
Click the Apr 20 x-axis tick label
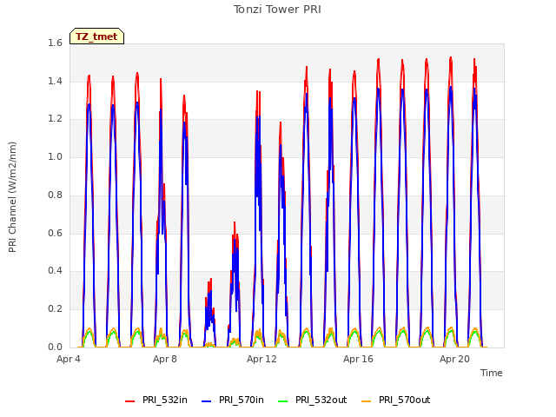point(454,359)
